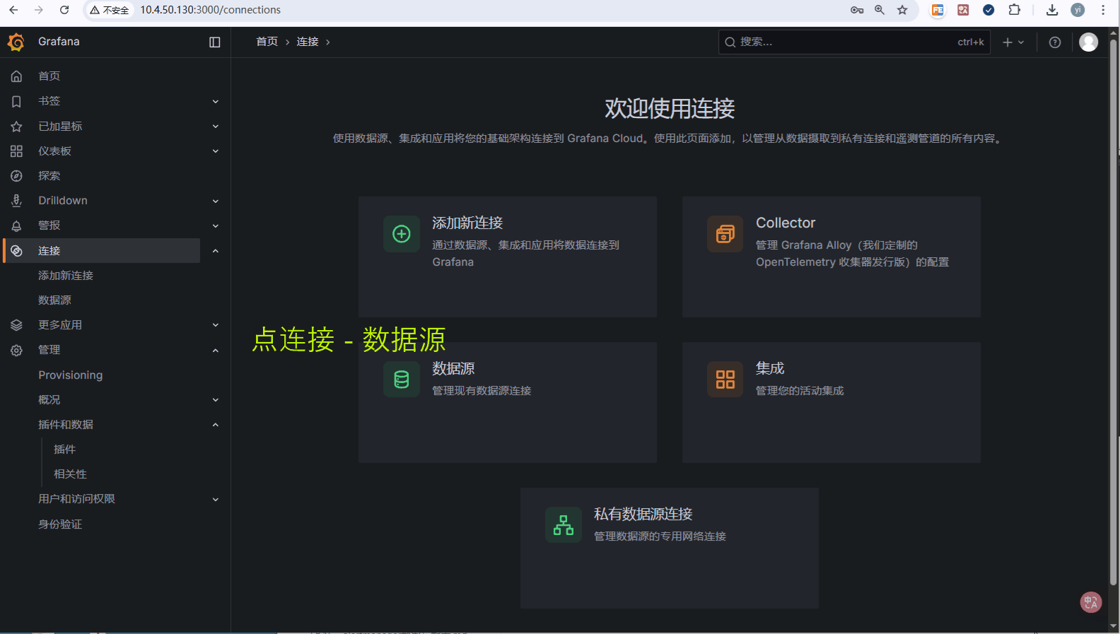Open 相关性 in sidebar
1120x634 pixels.
(70, 474)
